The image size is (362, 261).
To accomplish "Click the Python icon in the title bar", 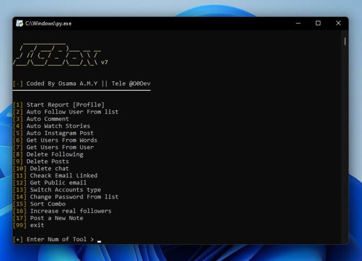I will coord(19,23).
